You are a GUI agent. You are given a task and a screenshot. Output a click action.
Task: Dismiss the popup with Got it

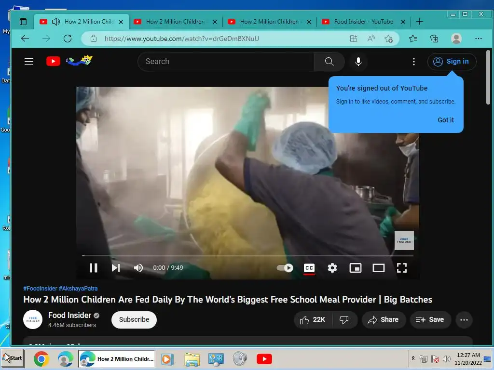coord(445,120)
